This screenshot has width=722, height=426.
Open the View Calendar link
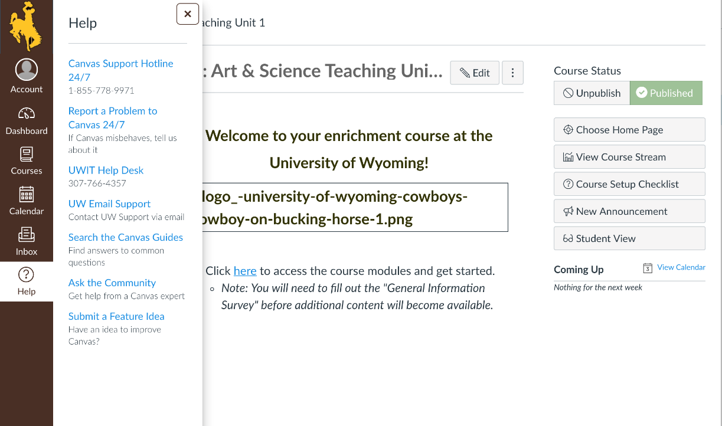(681, 267)
